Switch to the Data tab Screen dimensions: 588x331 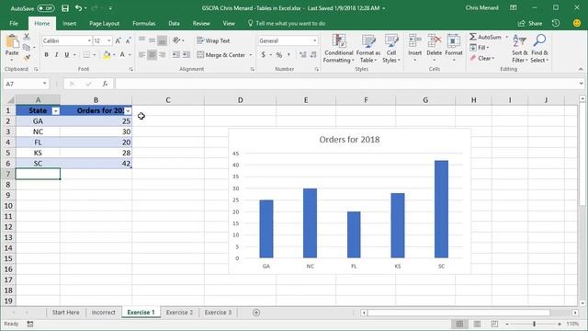(174, 23)
